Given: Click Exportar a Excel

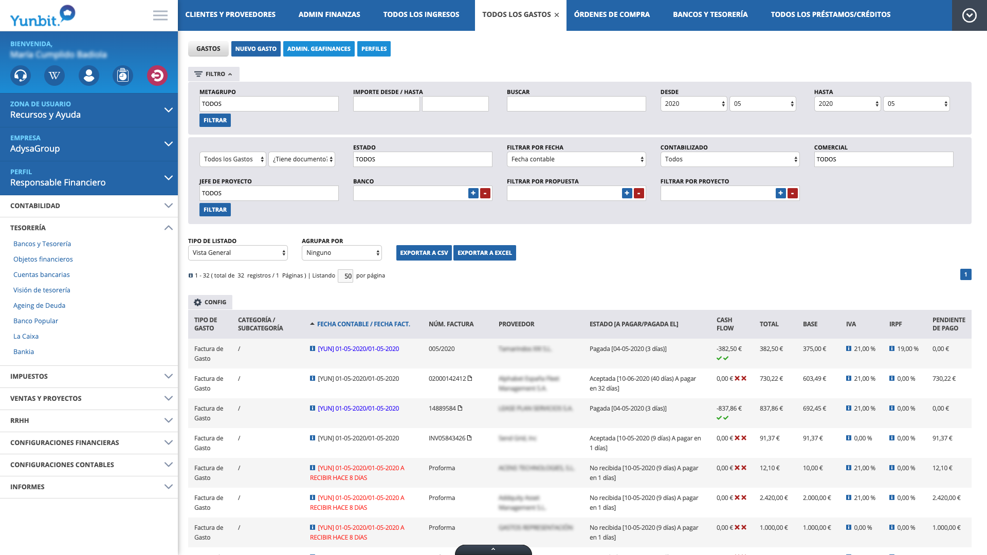Looking at the screenshot, I should (x=485, y=253).
